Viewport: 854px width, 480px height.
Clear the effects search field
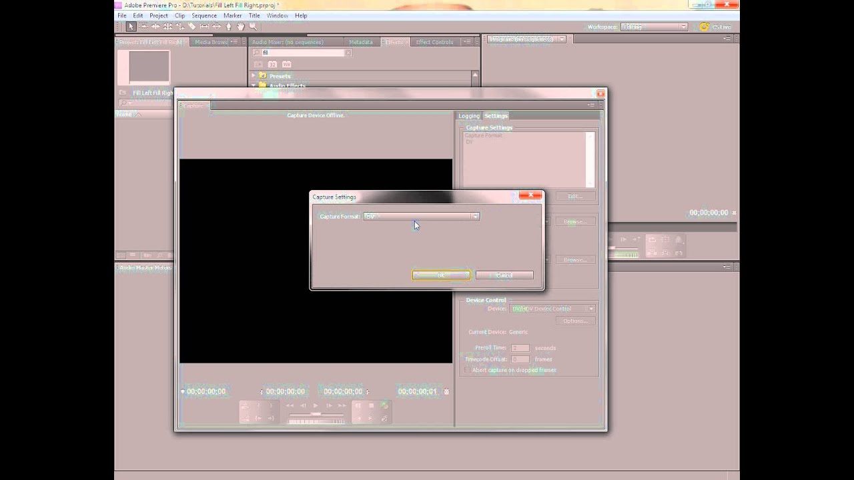click(x=348, y=53)
